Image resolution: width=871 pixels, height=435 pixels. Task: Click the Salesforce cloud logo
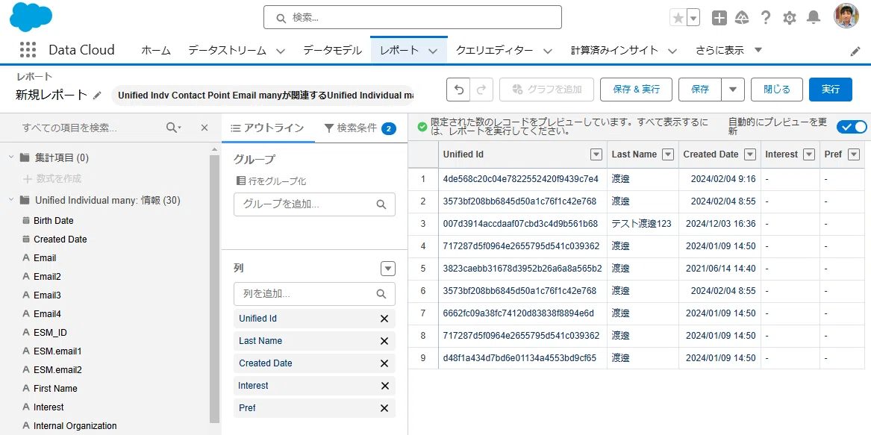(x=31, y=16)
